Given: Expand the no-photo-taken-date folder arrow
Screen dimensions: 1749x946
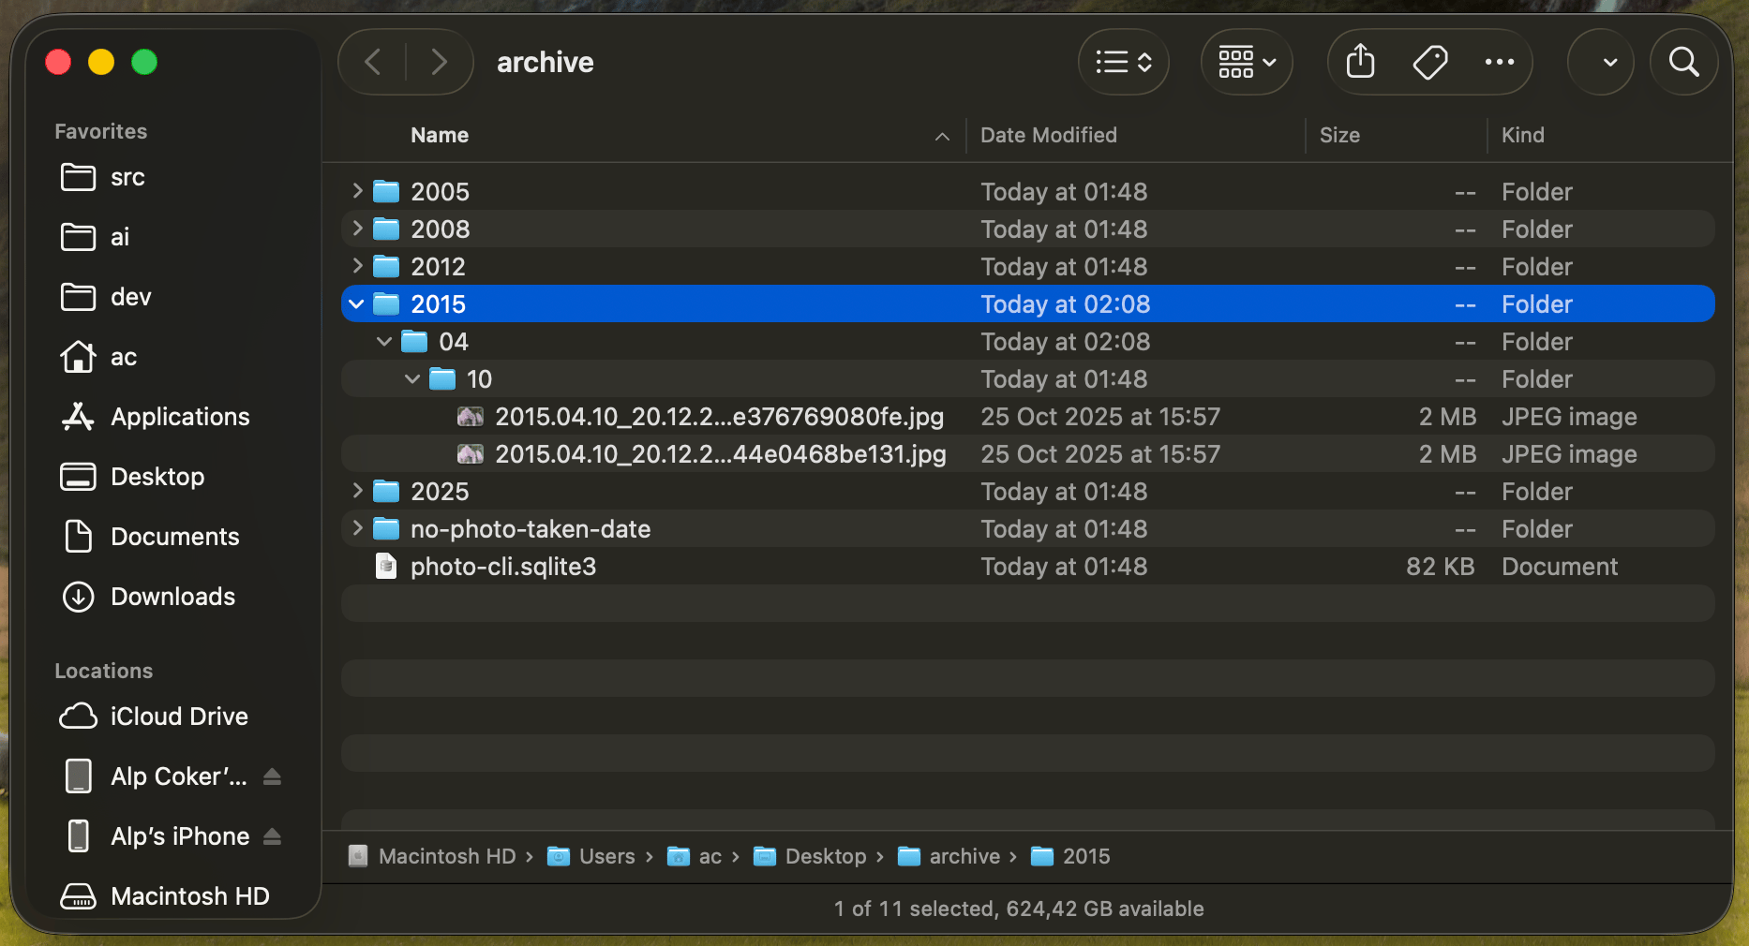Looking at the screenshot, I should 357,528.
